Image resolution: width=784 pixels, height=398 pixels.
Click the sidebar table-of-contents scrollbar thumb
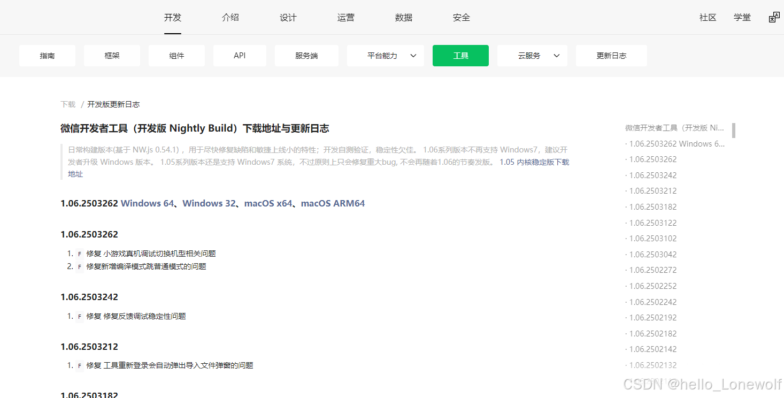[x=734, y=130]
